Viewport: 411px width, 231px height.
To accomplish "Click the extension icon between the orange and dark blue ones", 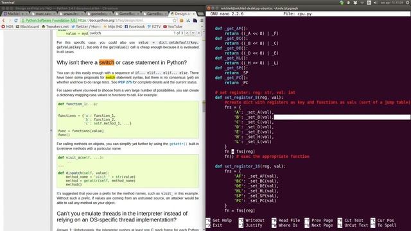I will pyautogui.click(x=188, y=21).
